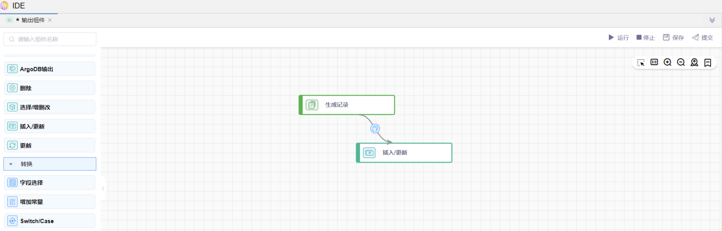
Task: Click the 停止 stop button
Action: [x=645, y=38]
